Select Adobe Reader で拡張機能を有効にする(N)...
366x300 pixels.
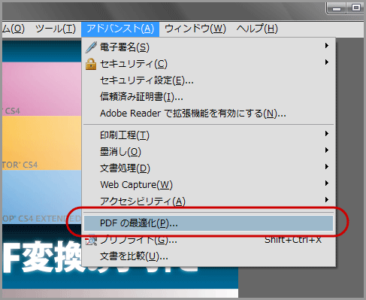208,114
